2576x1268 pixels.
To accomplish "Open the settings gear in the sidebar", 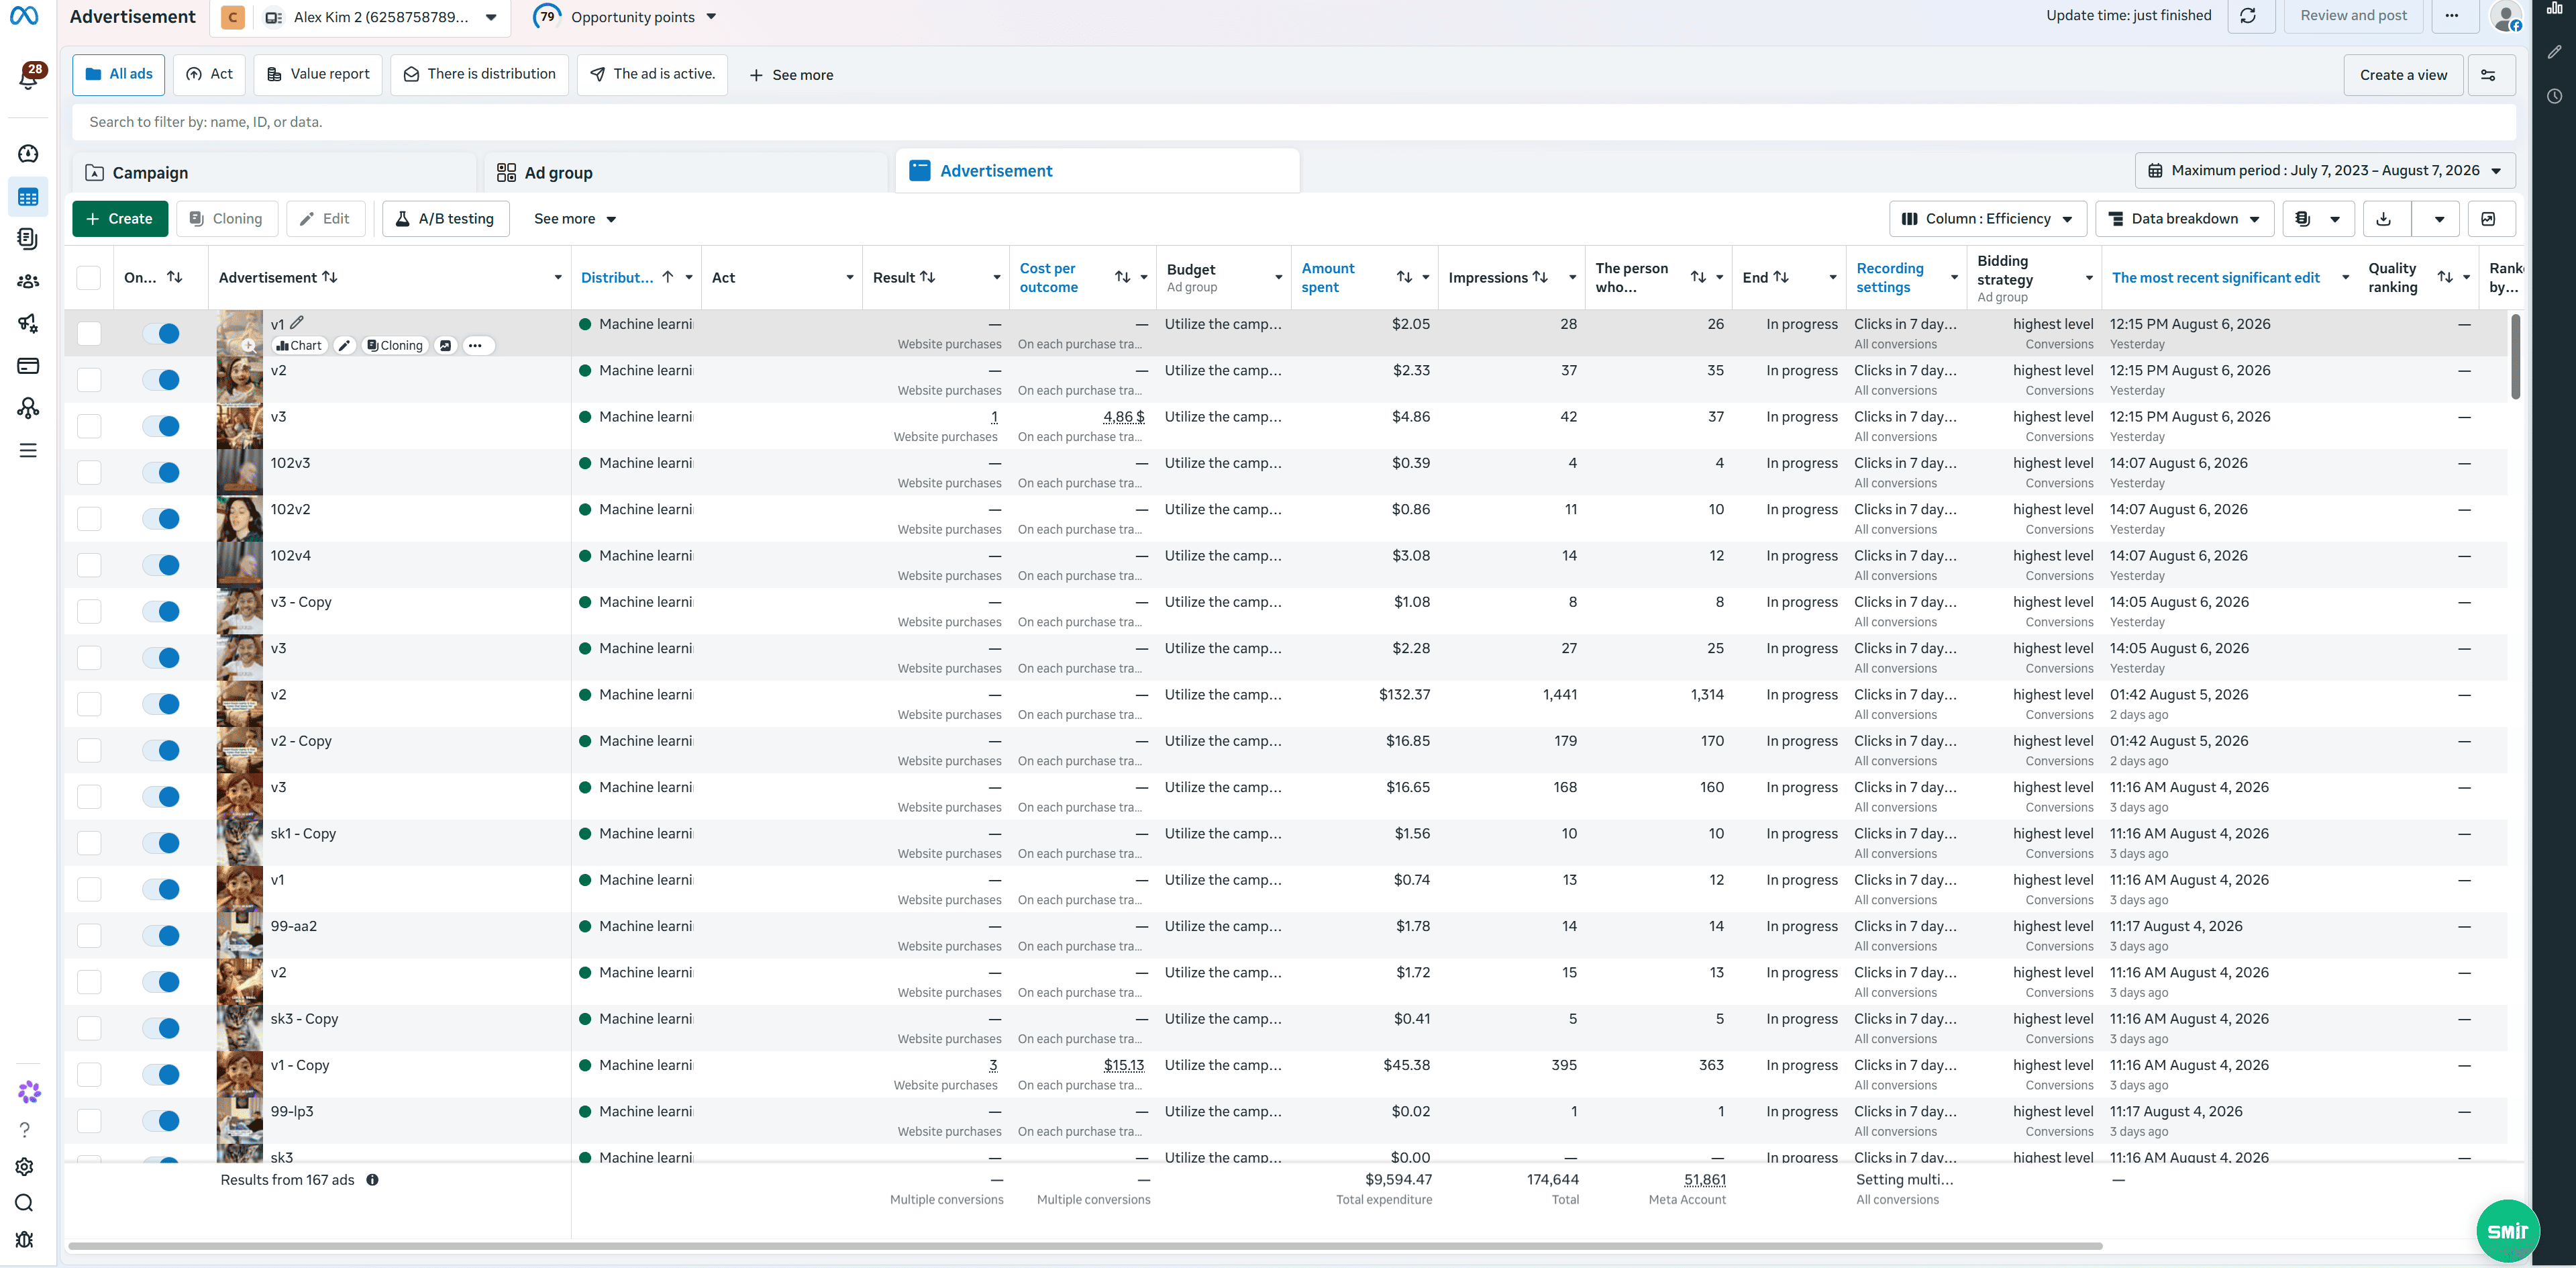I will pyautogui.click(x=25, y=1166).
